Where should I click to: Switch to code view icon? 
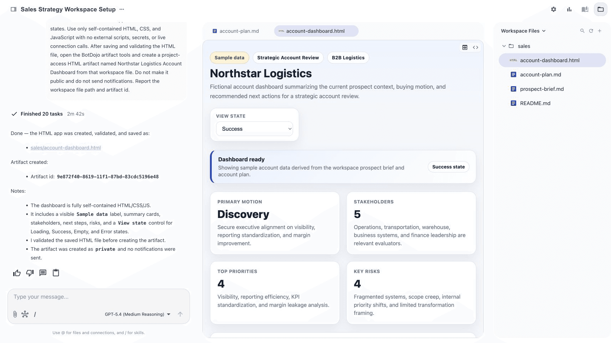476,47
